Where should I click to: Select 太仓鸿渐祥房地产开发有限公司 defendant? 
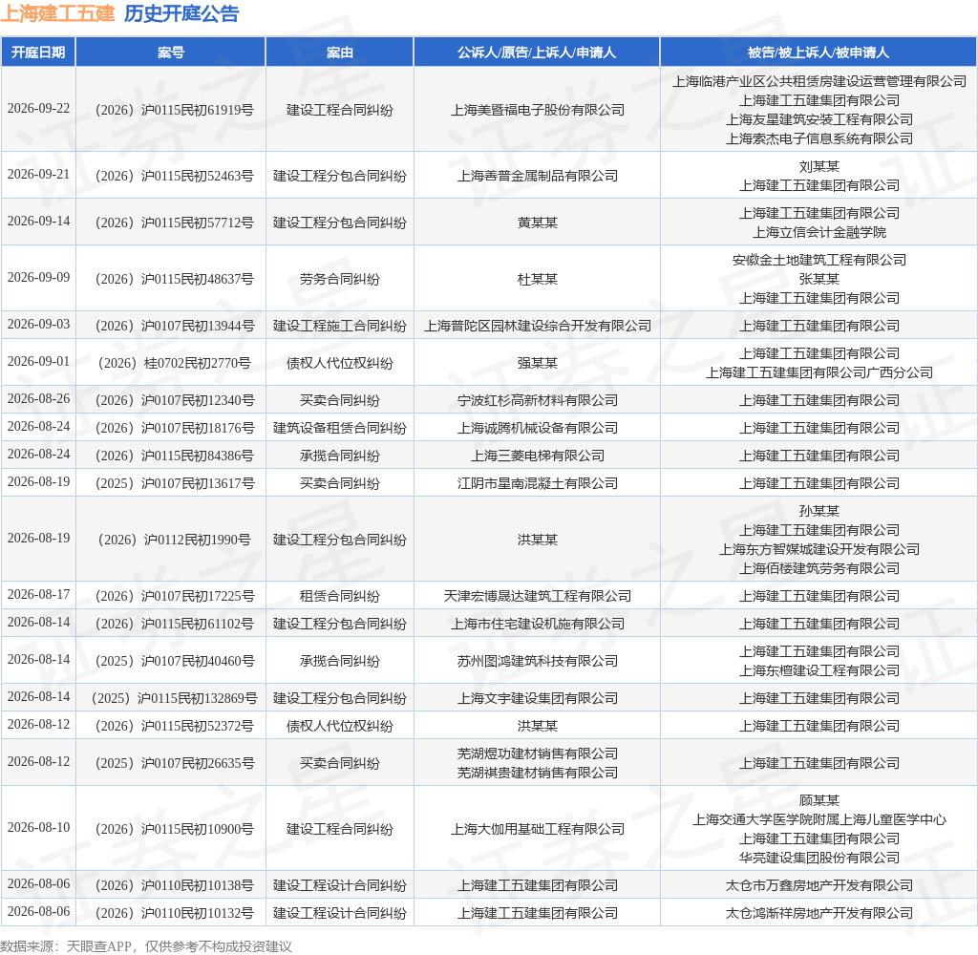tap(819, 913)
